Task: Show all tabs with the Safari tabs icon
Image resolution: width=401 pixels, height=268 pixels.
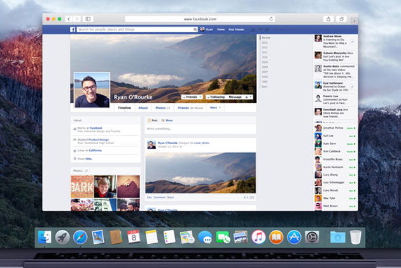Action: pyautogui.click(x=341, y=19)
